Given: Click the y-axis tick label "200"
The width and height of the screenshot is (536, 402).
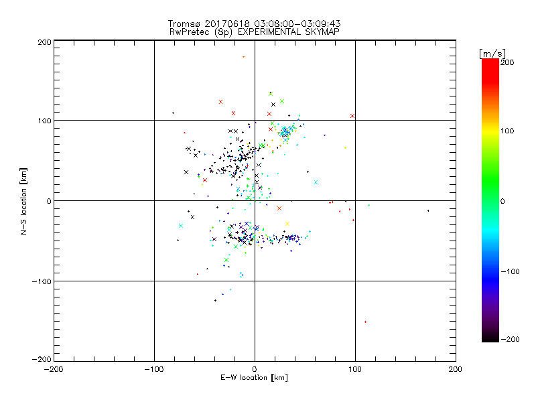Looking at the screenshot, I should coord(44,42).
